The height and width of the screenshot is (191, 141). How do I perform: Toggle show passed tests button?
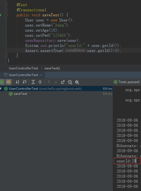2,82
